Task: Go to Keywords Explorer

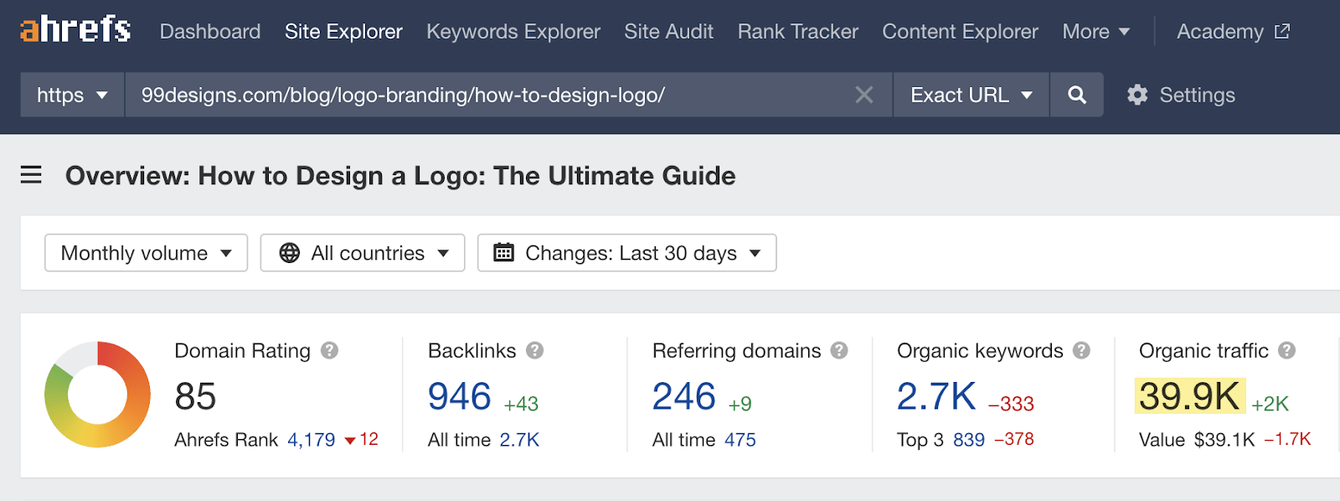Action: 513,32
